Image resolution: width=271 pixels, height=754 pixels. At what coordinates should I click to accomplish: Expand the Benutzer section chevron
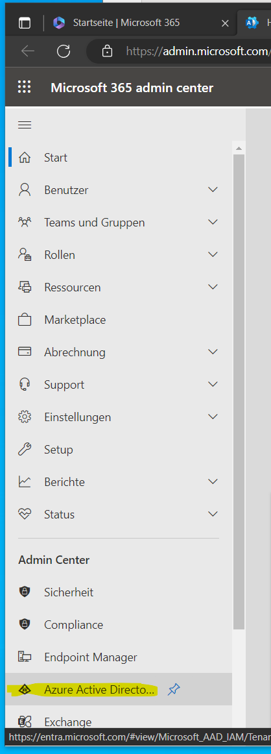coord(213,190)
